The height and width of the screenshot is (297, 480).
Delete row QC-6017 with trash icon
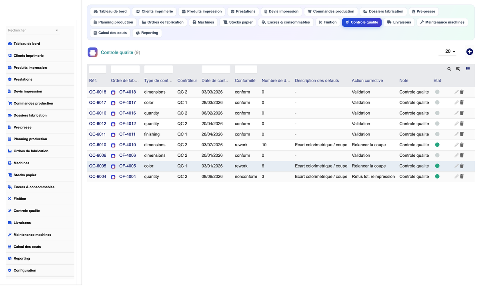tap(462, 102)
